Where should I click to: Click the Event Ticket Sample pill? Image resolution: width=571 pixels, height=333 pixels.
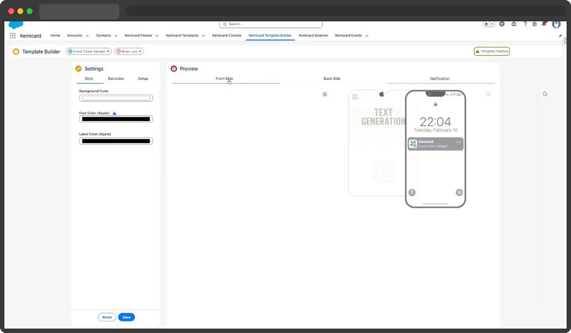point(89,51)
